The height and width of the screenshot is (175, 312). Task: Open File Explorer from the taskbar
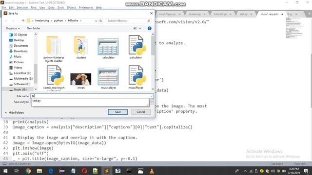[x=39, y=171]
